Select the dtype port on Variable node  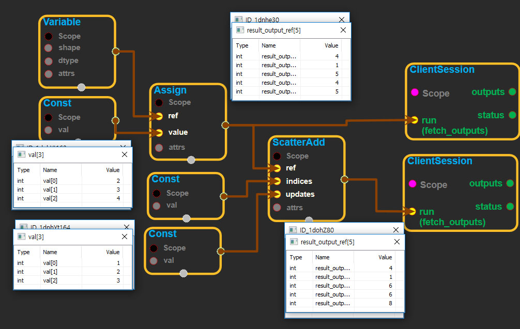[48, 60]
